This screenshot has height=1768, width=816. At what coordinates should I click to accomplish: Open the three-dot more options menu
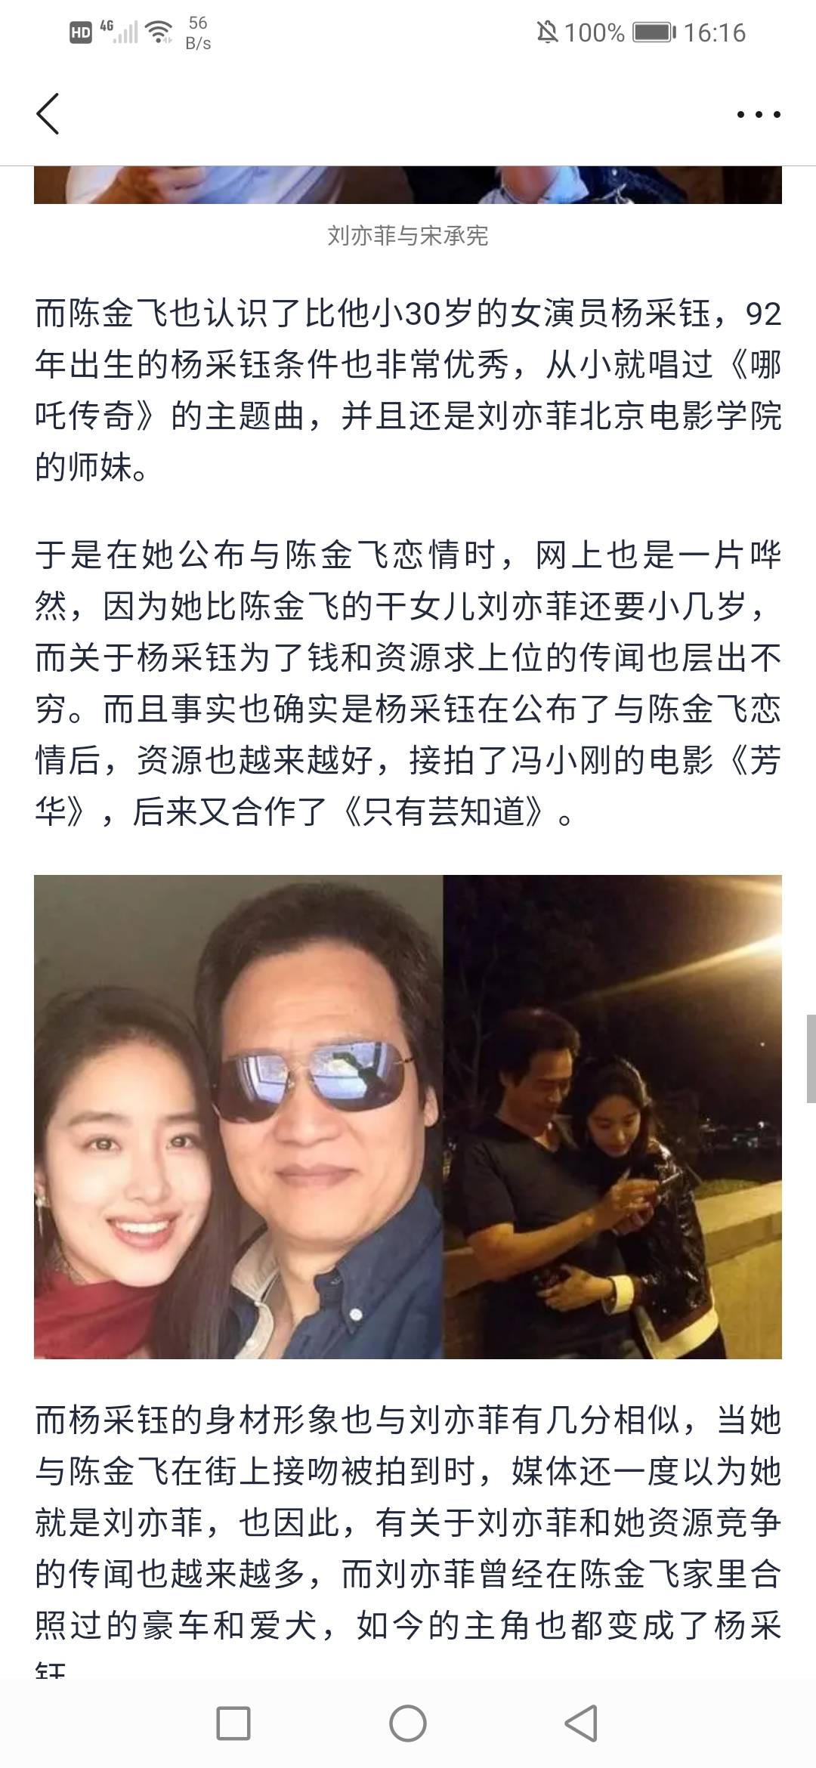pyautogui.click(x=758, y=115)
